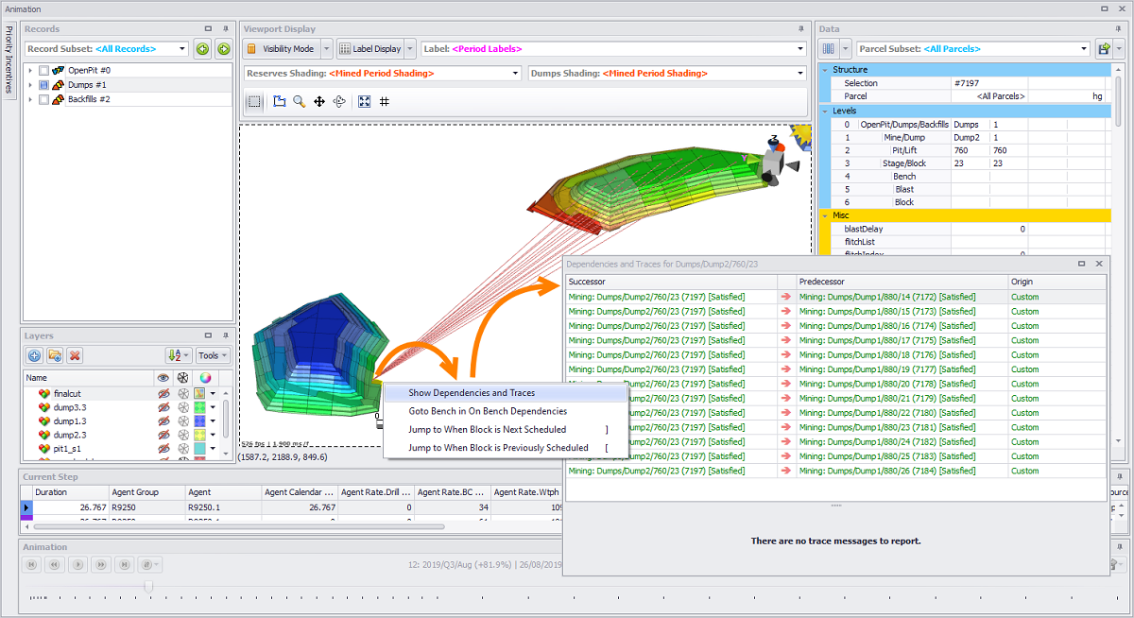Select the pan (four-arrow) tool
Image resolution: width=1134 pixels, height=618 pixels.
click(319, 102)
